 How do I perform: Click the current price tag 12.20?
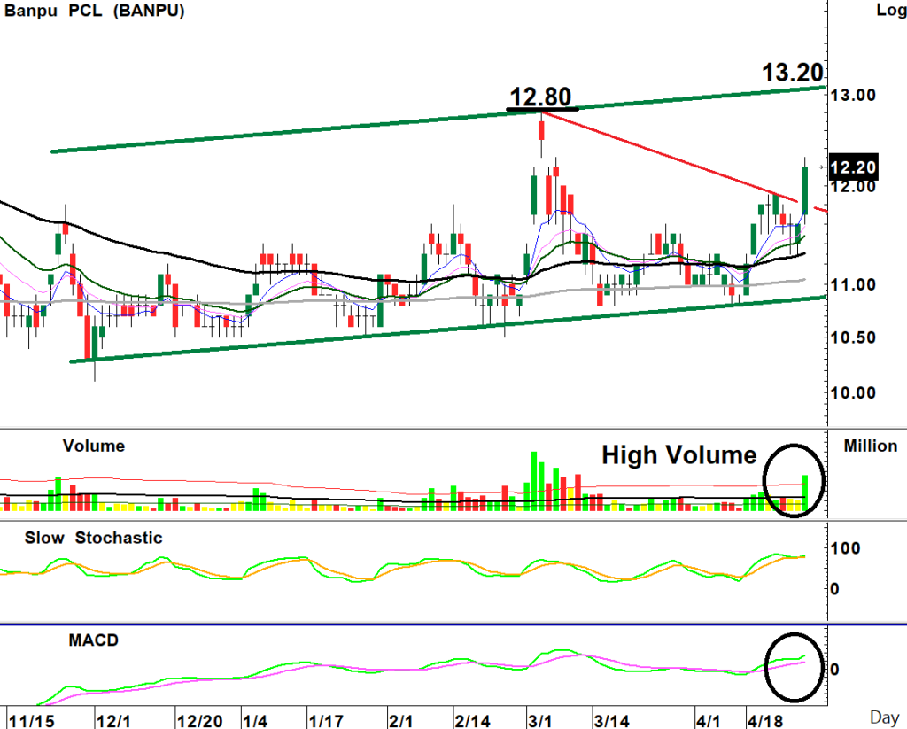pyautogui.click(x=853, y=167)
